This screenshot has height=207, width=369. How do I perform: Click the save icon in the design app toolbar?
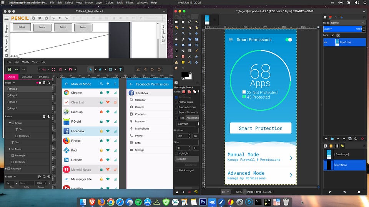point(9,69)
